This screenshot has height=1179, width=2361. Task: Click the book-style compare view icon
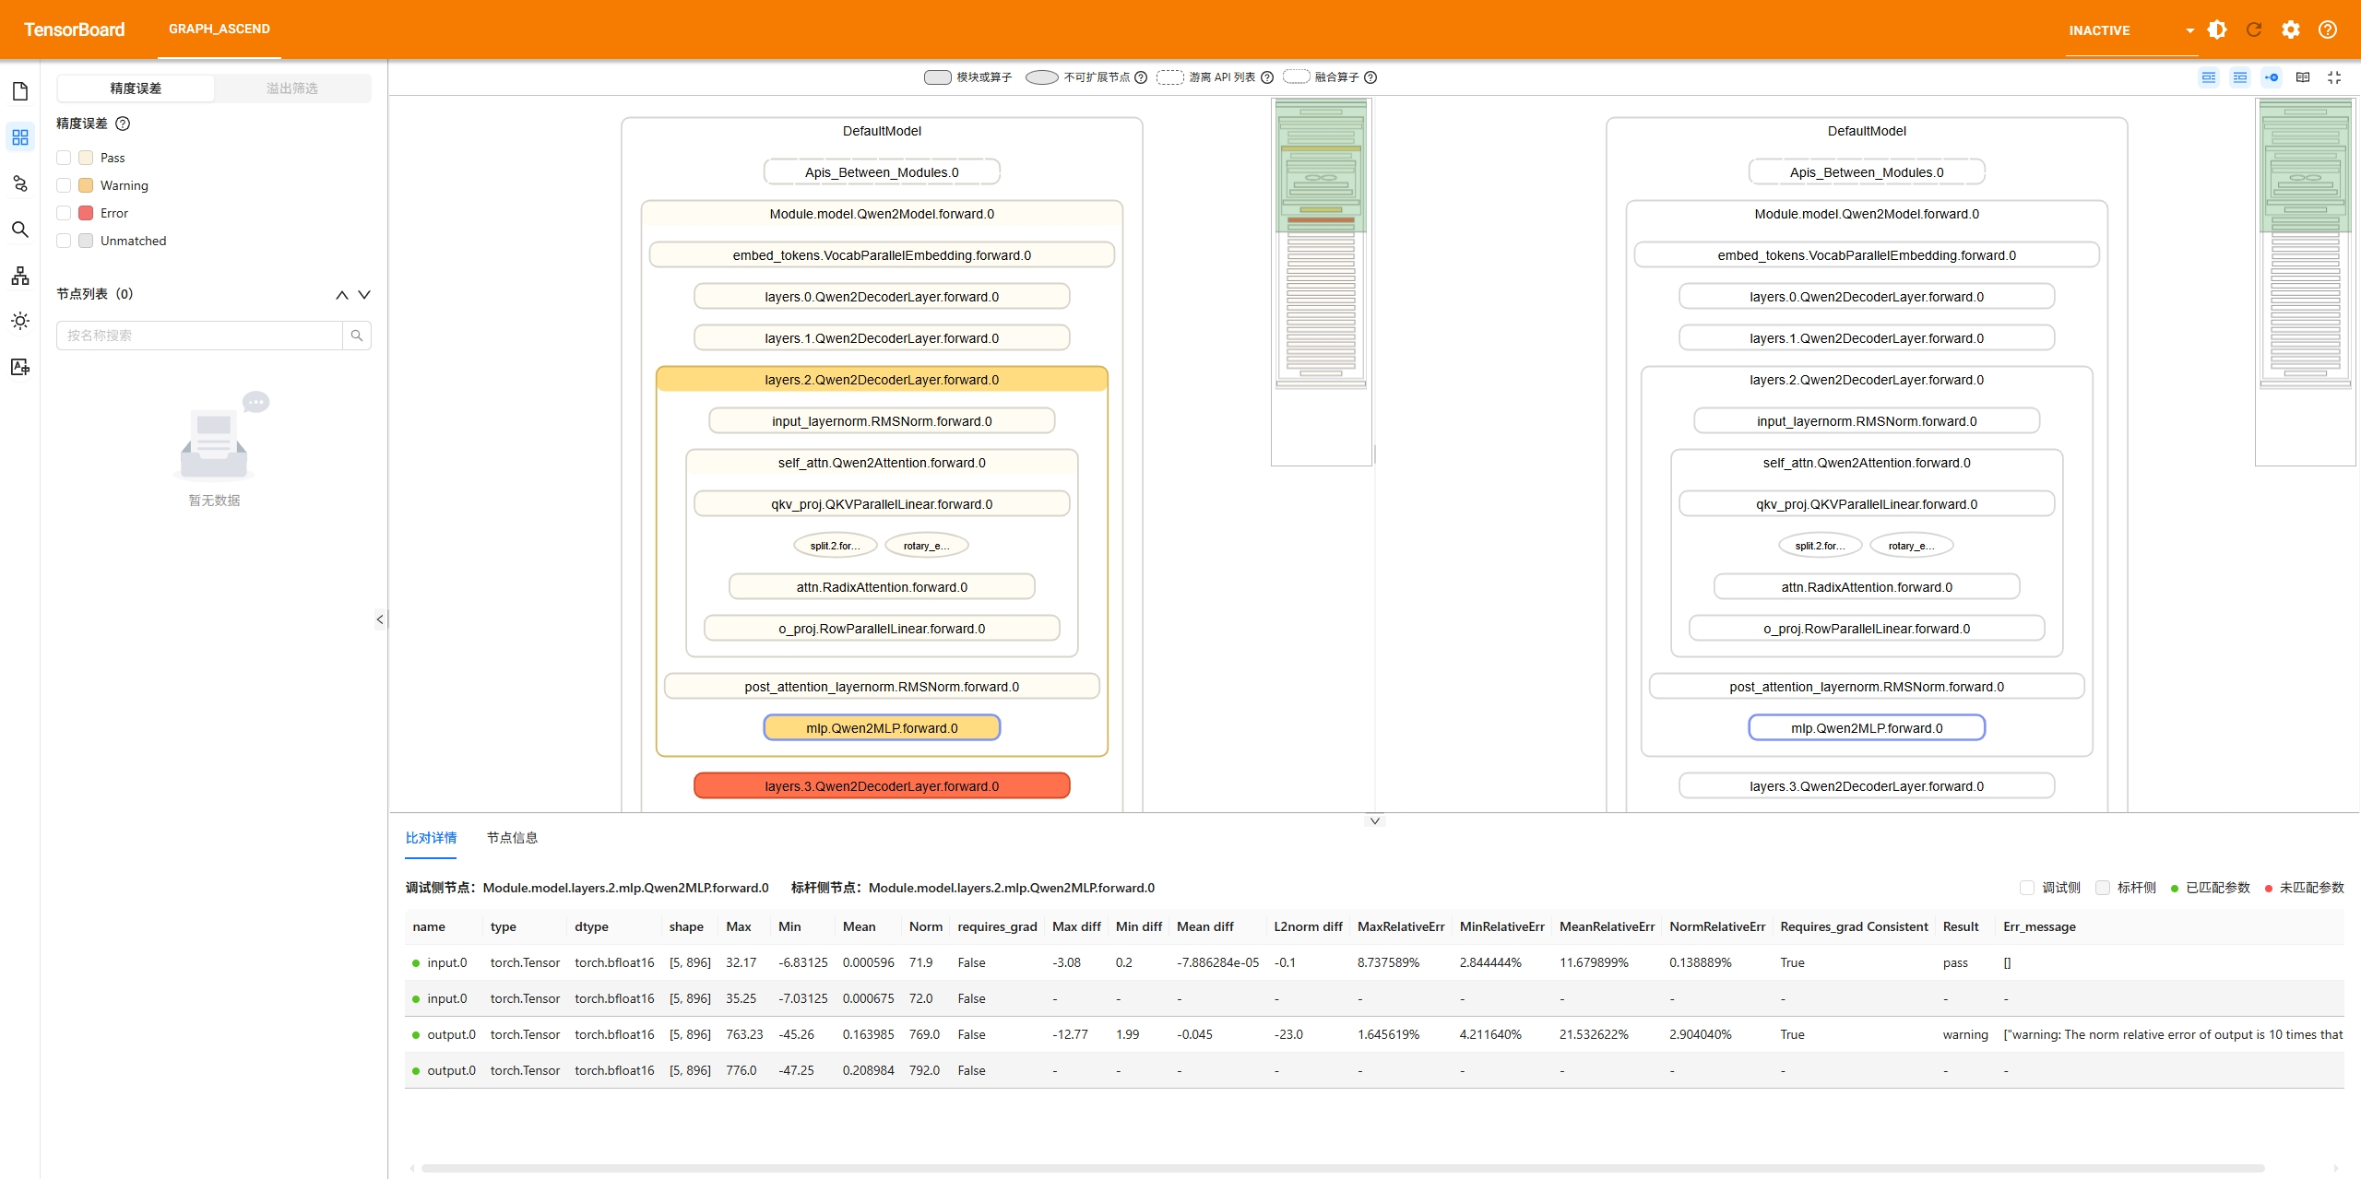click(x=2303, y=77)
